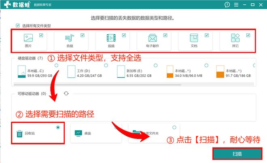Click the 工作 (D:) drive icon
Screen dimensions: 267x163
tap(71, 72)
